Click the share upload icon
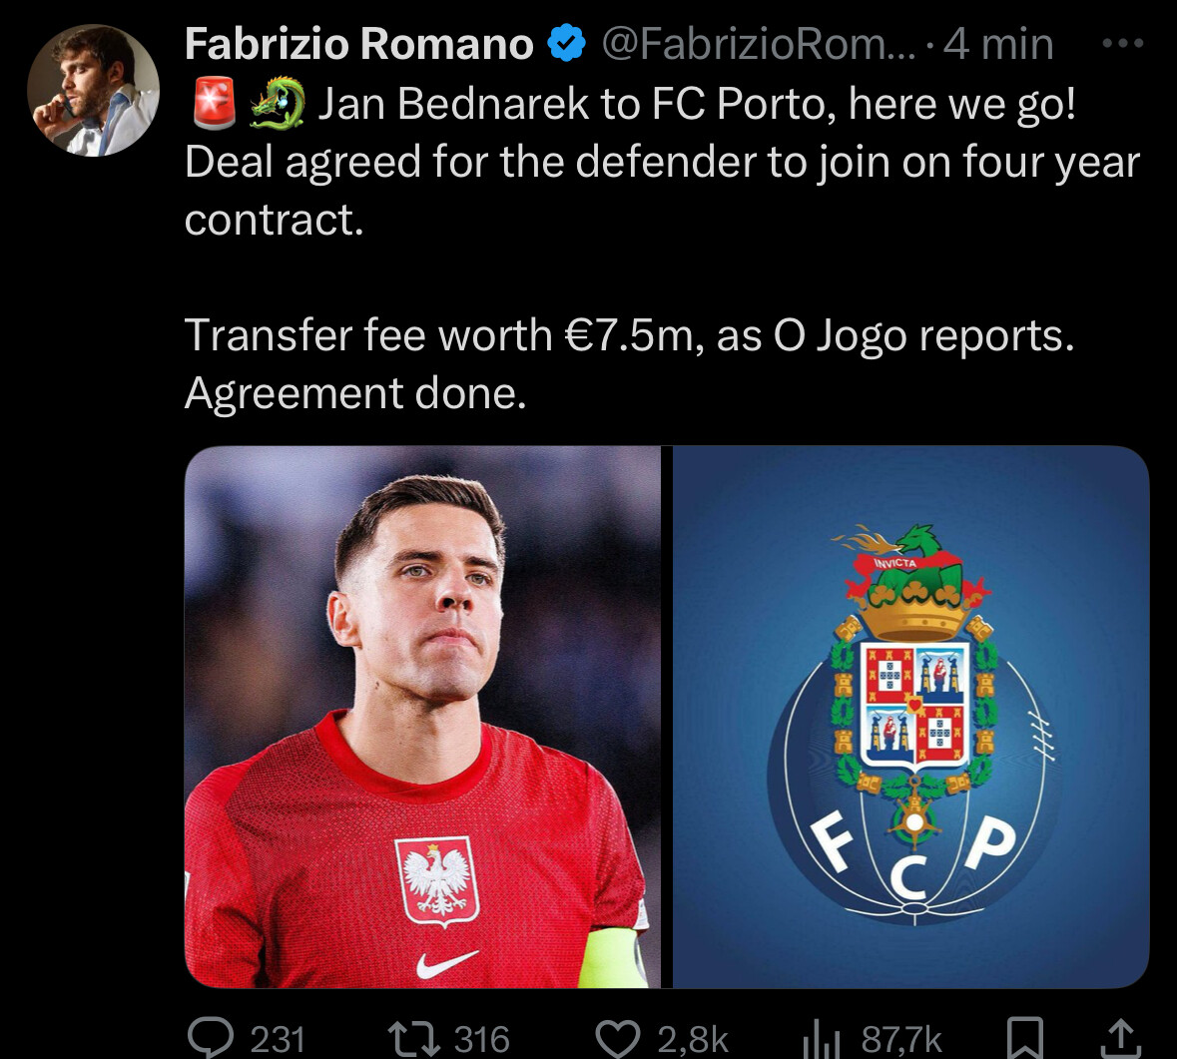 (1121, 1039)
